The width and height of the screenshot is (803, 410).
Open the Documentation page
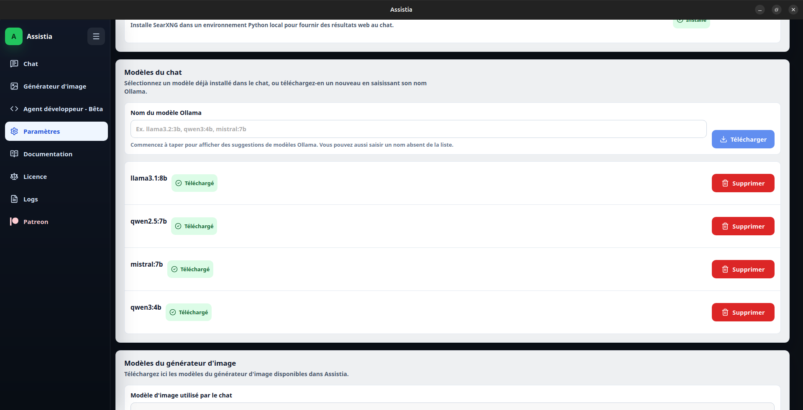coord(56,154)
